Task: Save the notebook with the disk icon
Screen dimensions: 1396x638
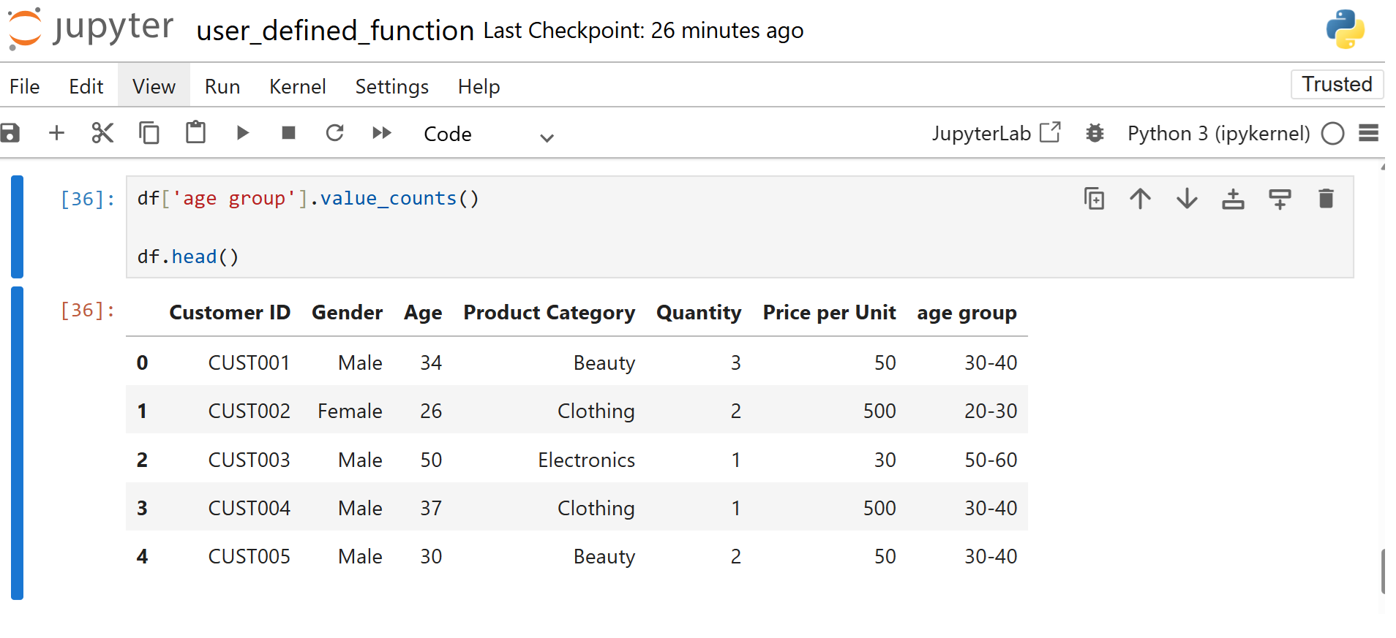Action: 10,133
